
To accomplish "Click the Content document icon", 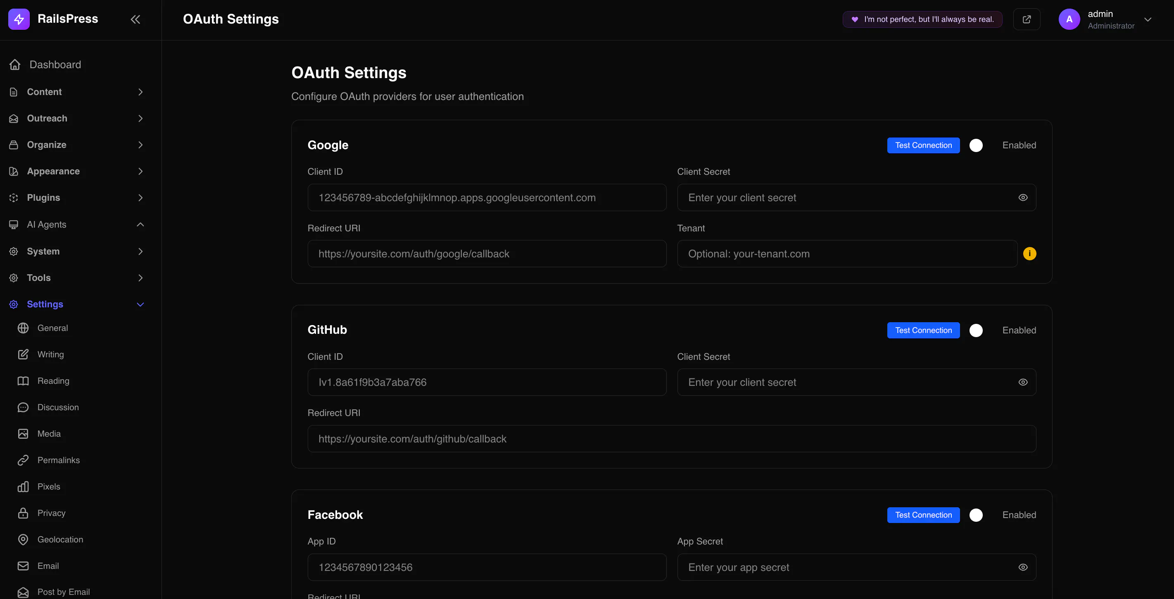I will 14,92.
